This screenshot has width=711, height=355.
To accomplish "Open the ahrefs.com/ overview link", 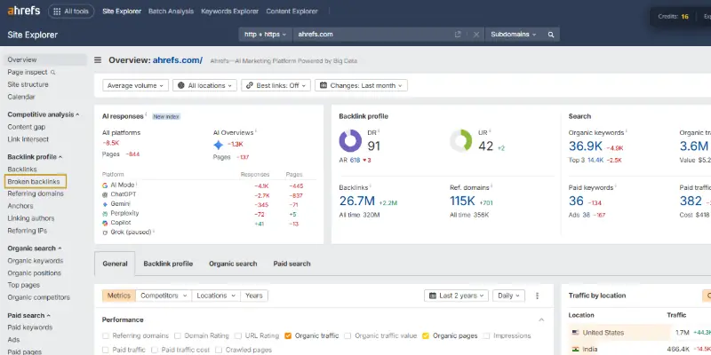I will [177, 60].
